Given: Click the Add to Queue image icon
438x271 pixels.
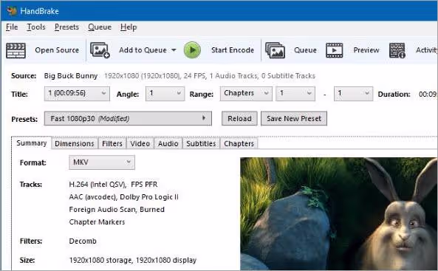Looking at the screenshot, I should click(100, 50).
